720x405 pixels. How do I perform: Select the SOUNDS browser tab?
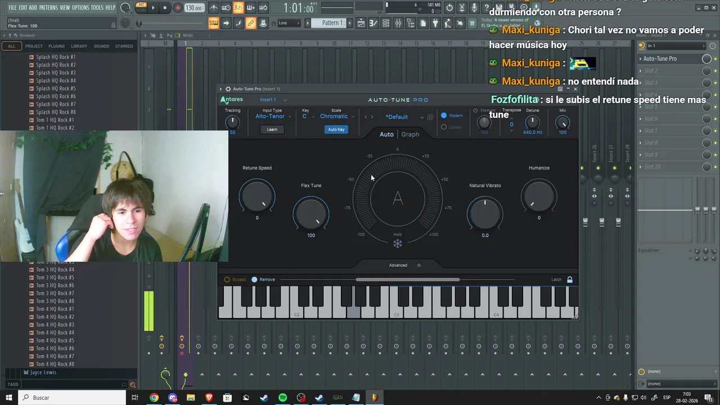102,46
